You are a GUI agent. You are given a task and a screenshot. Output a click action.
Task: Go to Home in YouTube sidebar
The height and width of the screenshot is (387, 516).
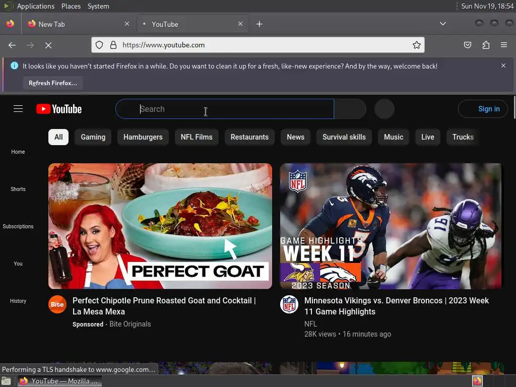pyautogui.click(x=18, y=152)
